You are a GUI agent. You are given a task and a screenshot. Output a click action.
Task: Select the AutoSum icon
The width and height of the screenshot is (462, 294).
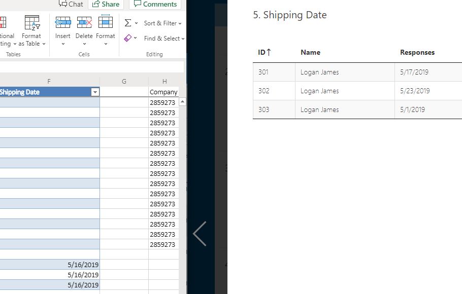pyautogui.click(x=128, y=23)
